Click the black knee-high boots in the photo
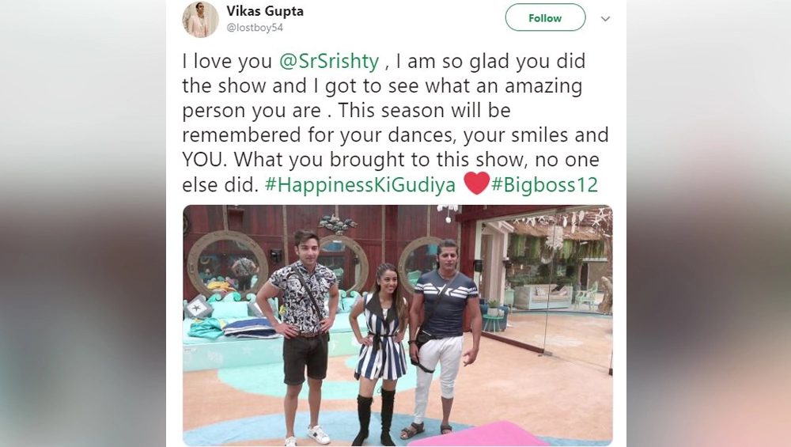The height and width of the screenshot is (447, 791). [374, 416]
